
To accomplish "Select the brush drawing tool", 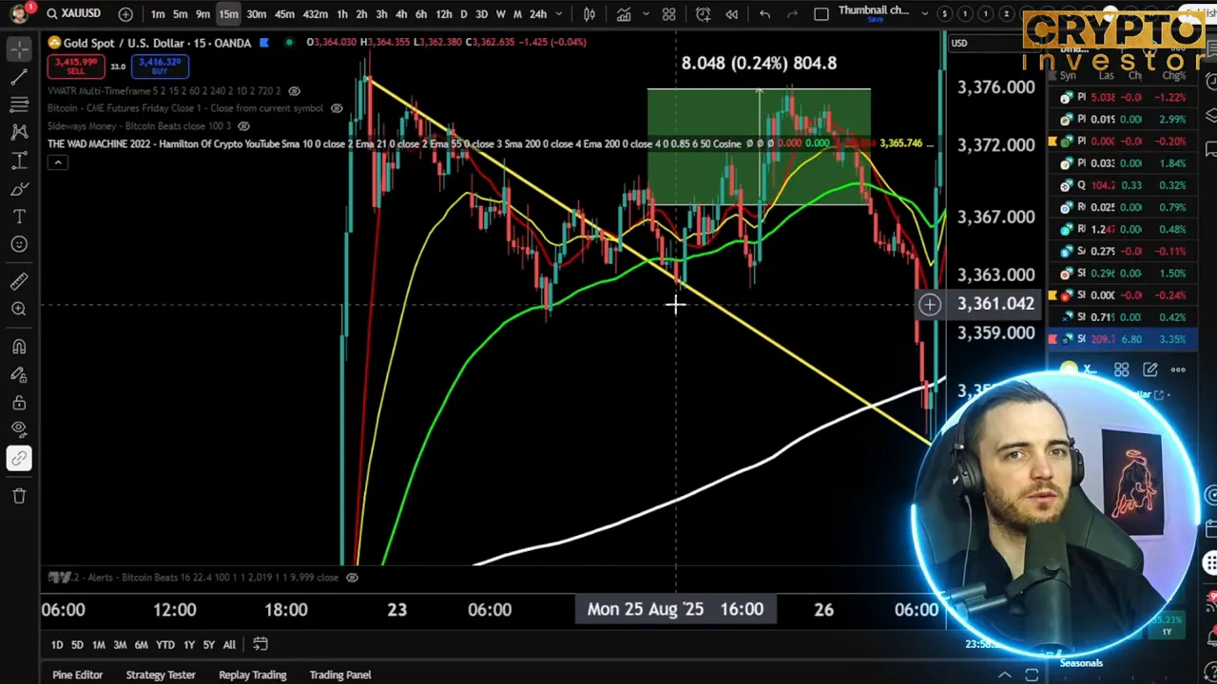I will (19, 189).
